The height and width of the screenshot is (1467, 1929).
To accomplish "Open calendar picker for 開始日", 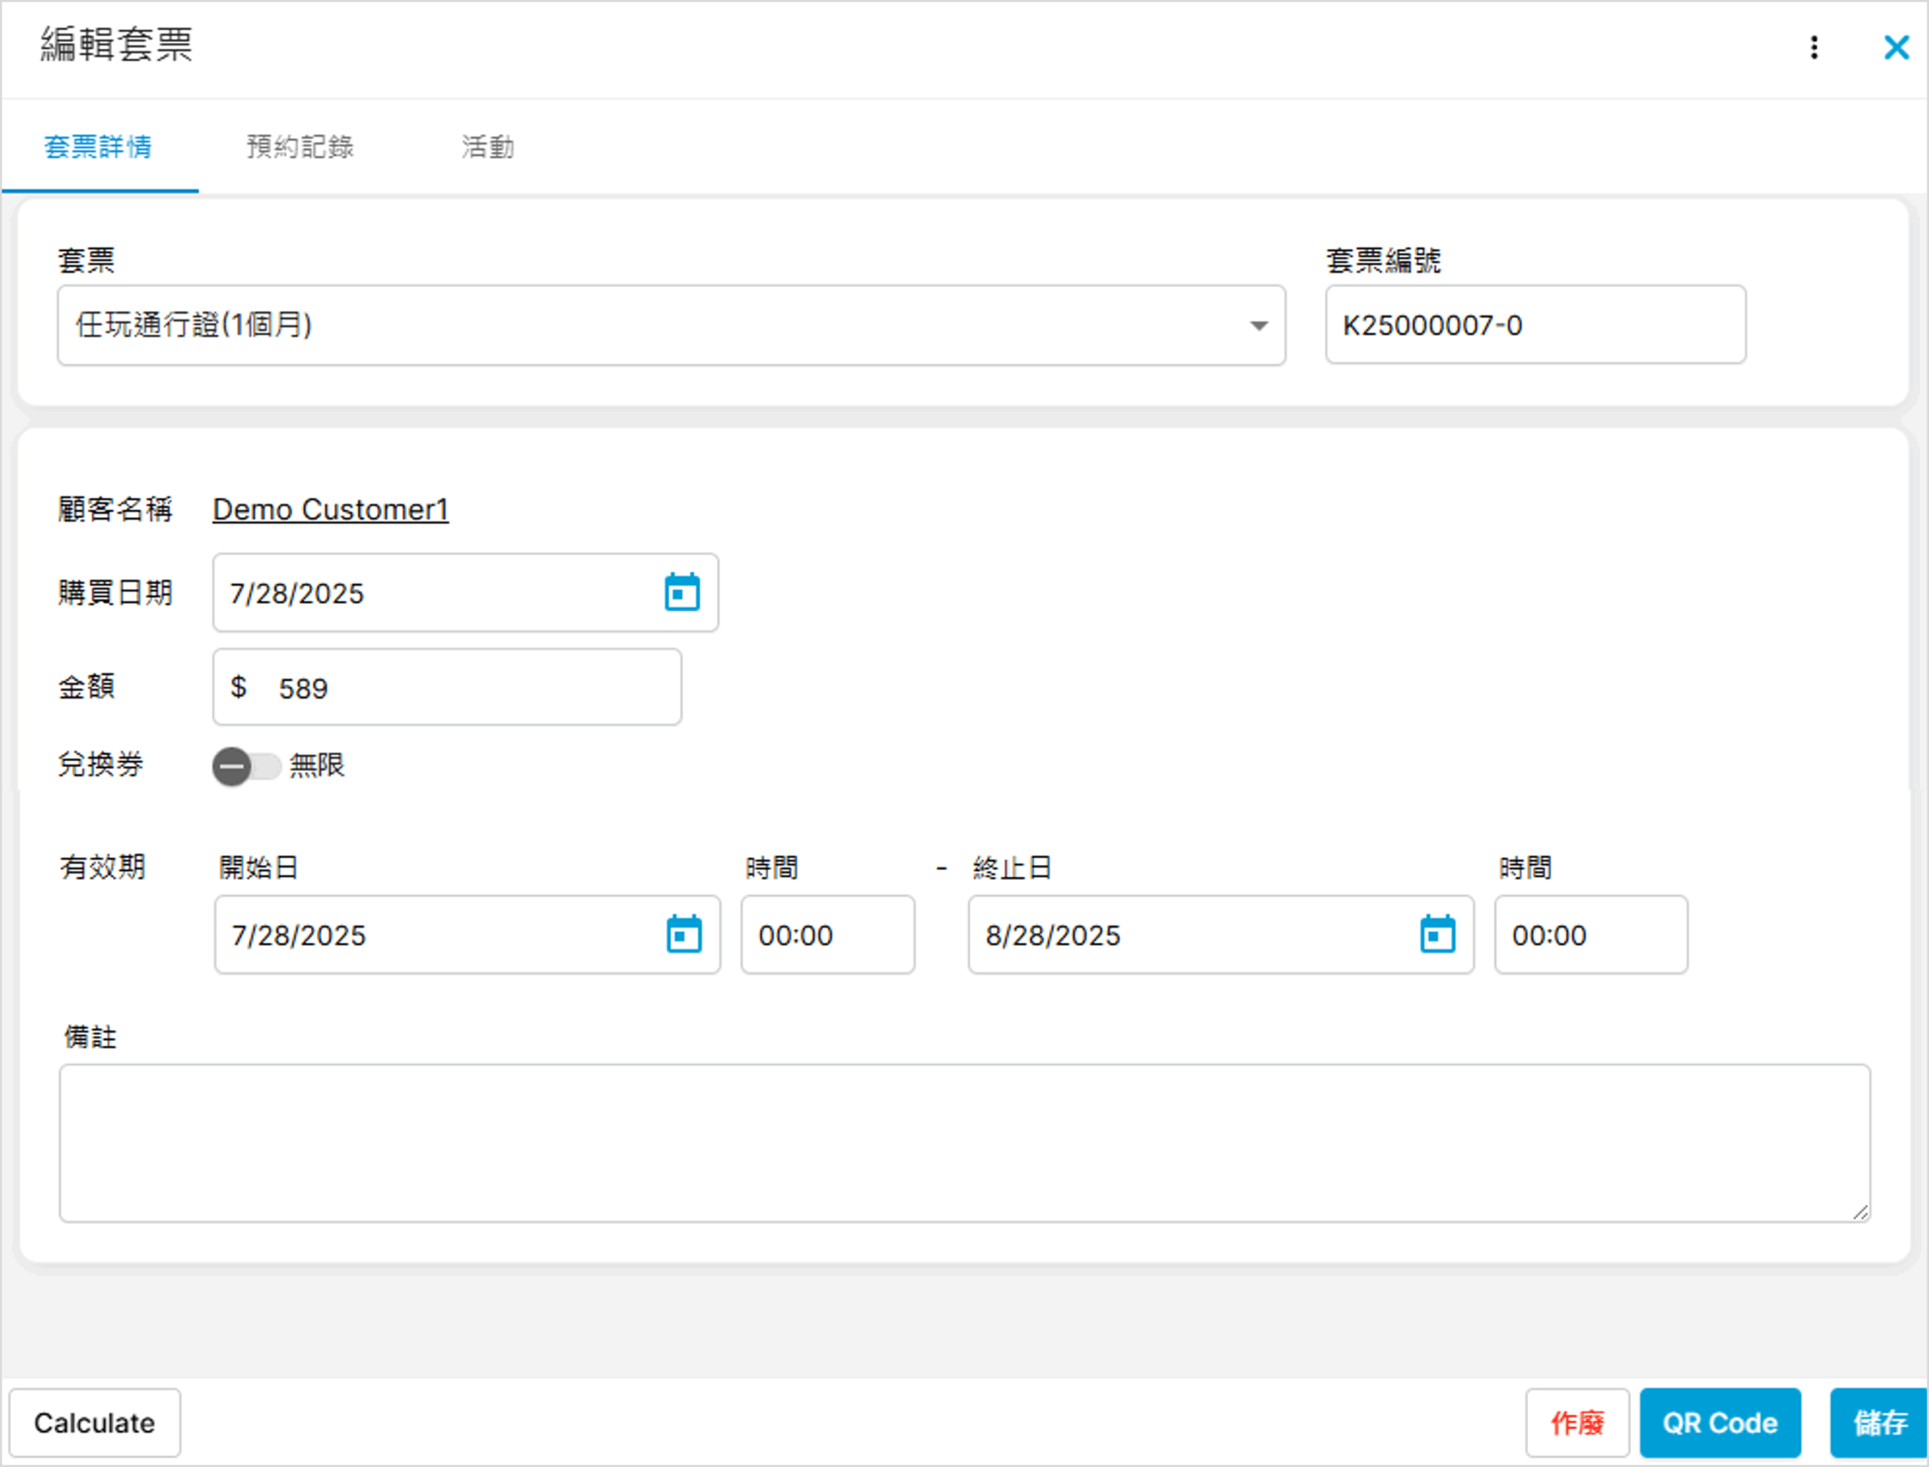I will (x=683, y=934).
